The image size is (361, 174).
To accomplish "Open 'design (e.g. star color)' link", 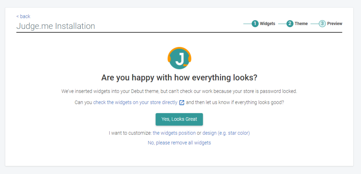I will pyautogui.click(x=226, y=133).
